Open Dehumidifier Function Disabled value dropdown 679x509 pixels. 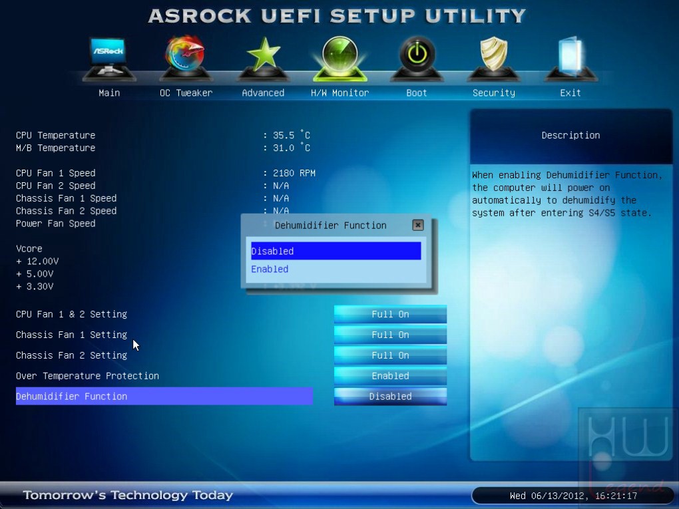390,397
